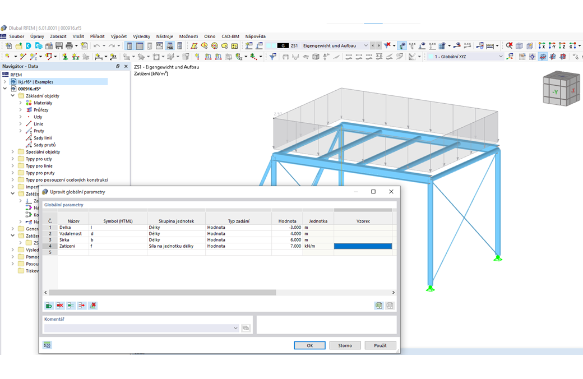Open the Soubor menu
Viewport: 583px width, 379px height.
(x=17, y=36)
